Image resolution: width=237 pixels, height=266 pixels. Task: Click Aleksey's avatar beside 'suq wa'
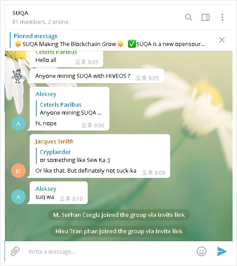18,197
